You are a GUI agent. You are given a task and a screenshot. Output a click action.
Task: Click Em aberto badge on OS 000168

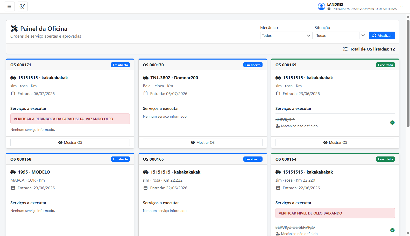120,159
